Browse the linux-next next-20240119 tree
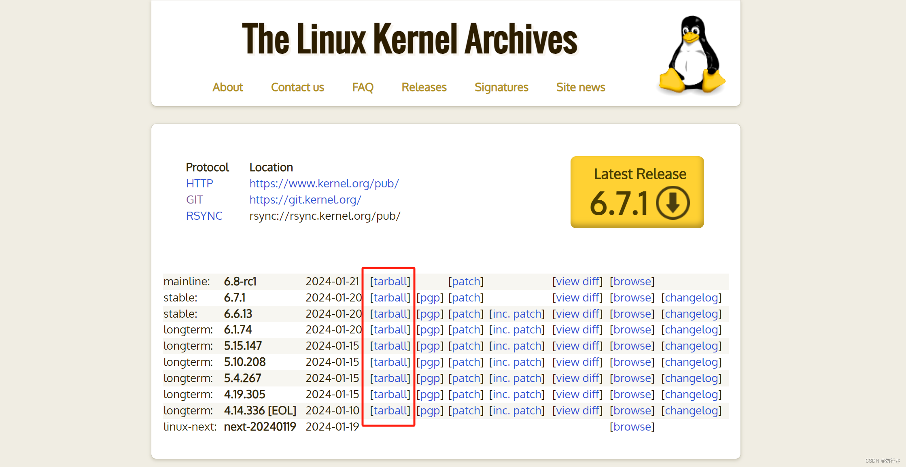The width and height of the screenshot is (906, 467). pyautogui.click(x=632, y=427)
